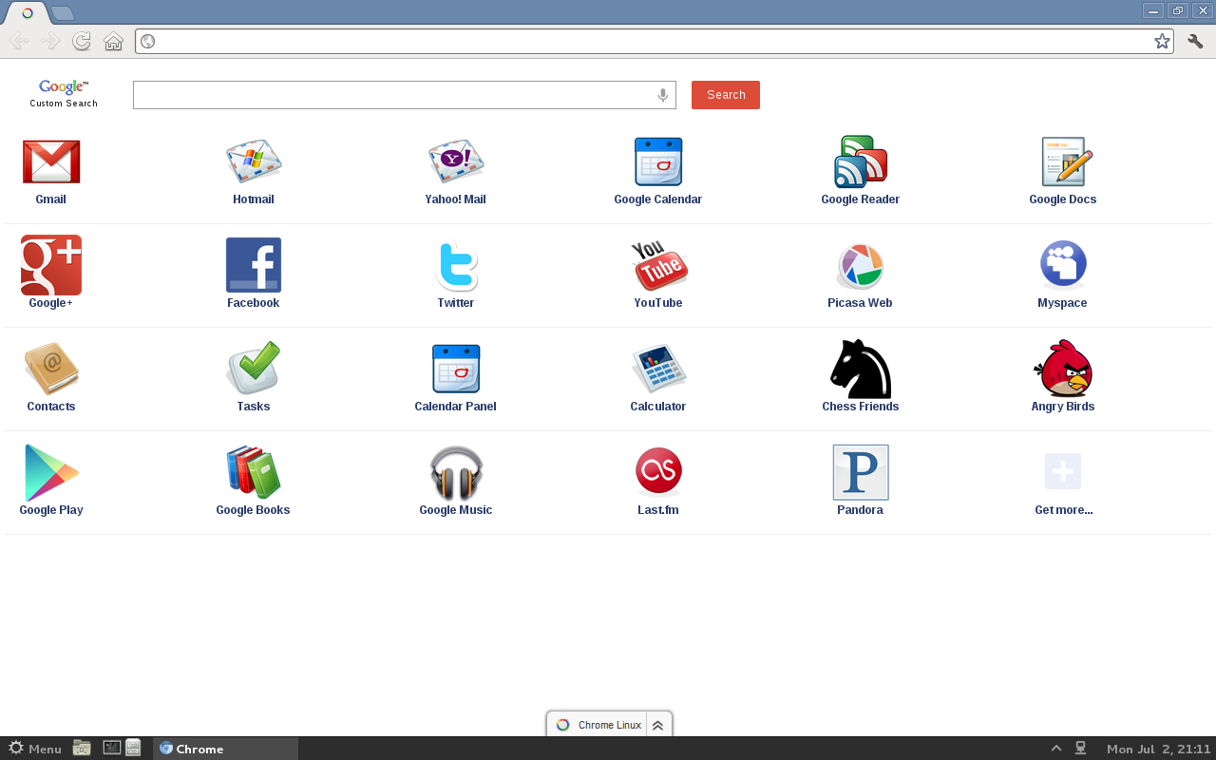The height and width of the screenshot is (760, 1216).
Task: Open the Gmail app icon
Action: [x=51, y=161]
